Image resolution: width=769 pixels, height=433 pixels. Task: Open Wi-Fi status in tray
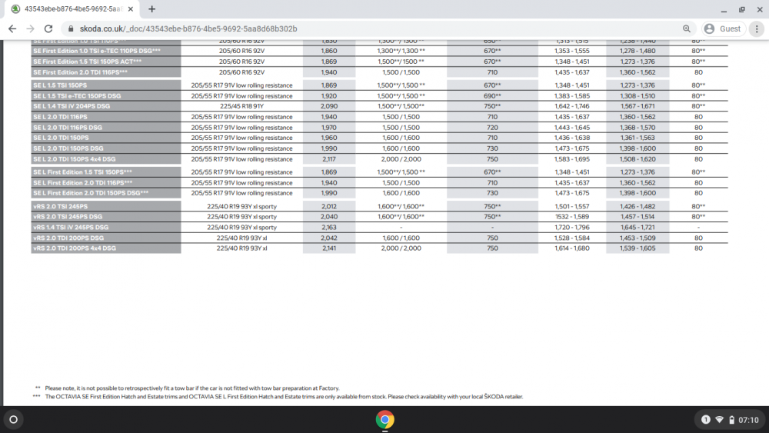tap(720, 420)
